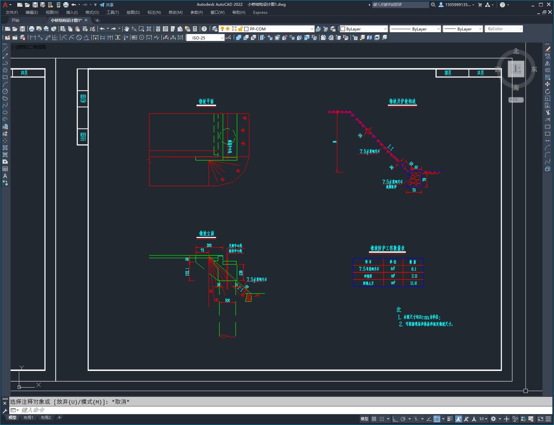
Task: Click the 共享 share button
Action: (107, 4)
